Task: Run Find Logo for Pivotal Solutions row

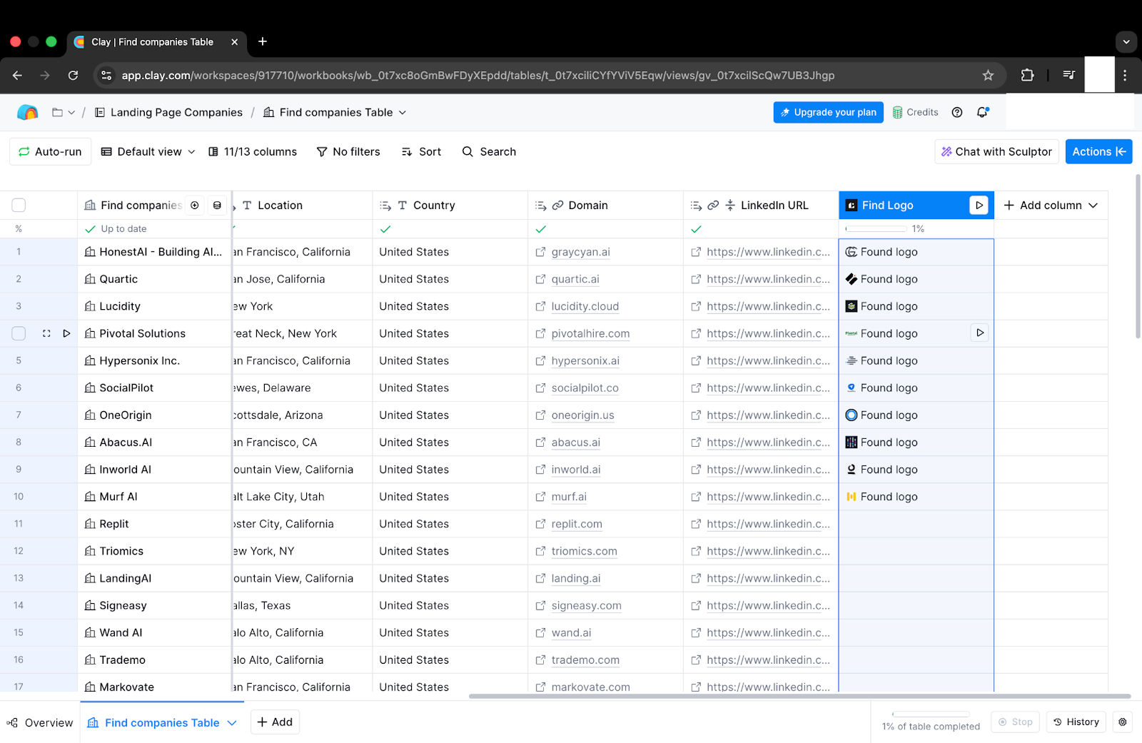Action: coord(980,333)
